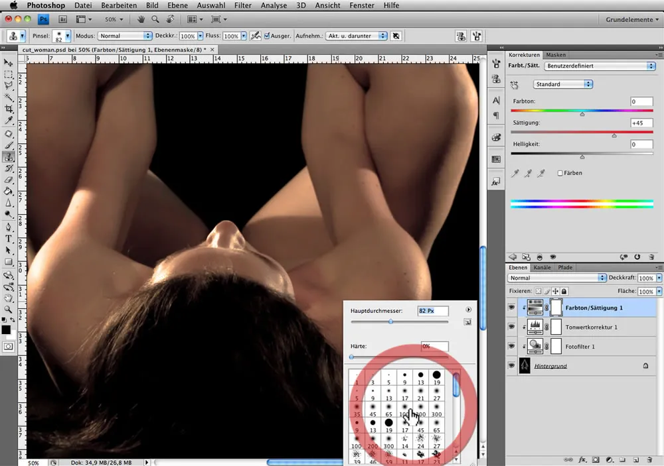Select the Text tool

coord(9,239)
